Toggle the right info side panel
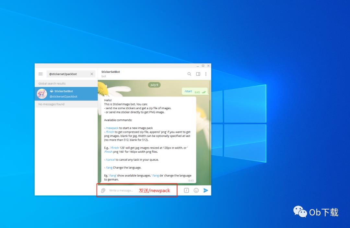Screen dimensions: 350x228 point(198,74)
